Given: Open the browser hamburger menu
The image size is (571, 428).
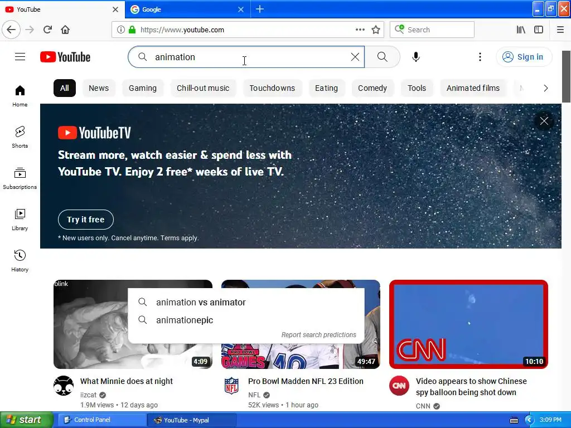Looking at the screenshot, I should 560,30.
